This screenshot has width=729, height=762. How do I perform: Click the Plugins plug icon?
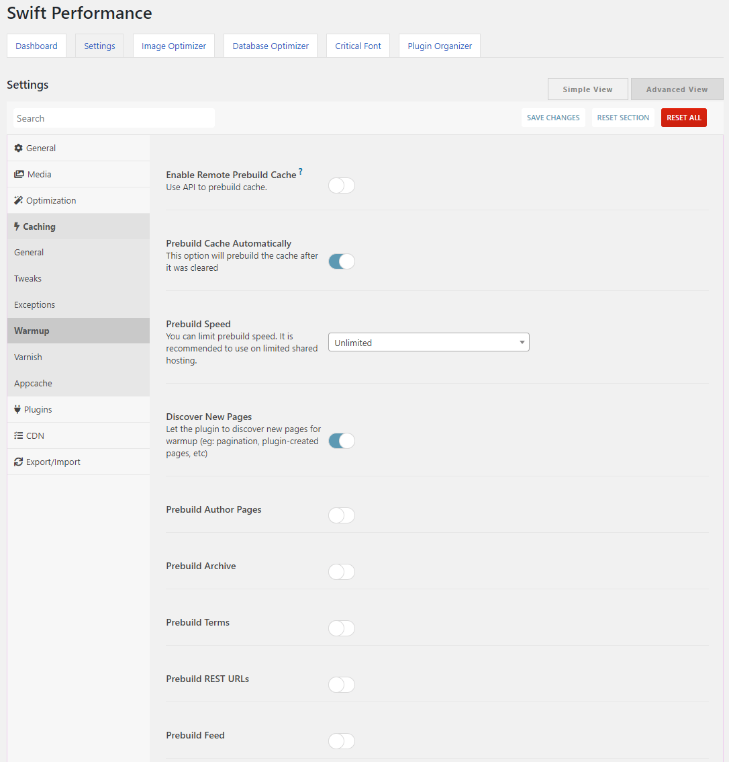point(17,409)
